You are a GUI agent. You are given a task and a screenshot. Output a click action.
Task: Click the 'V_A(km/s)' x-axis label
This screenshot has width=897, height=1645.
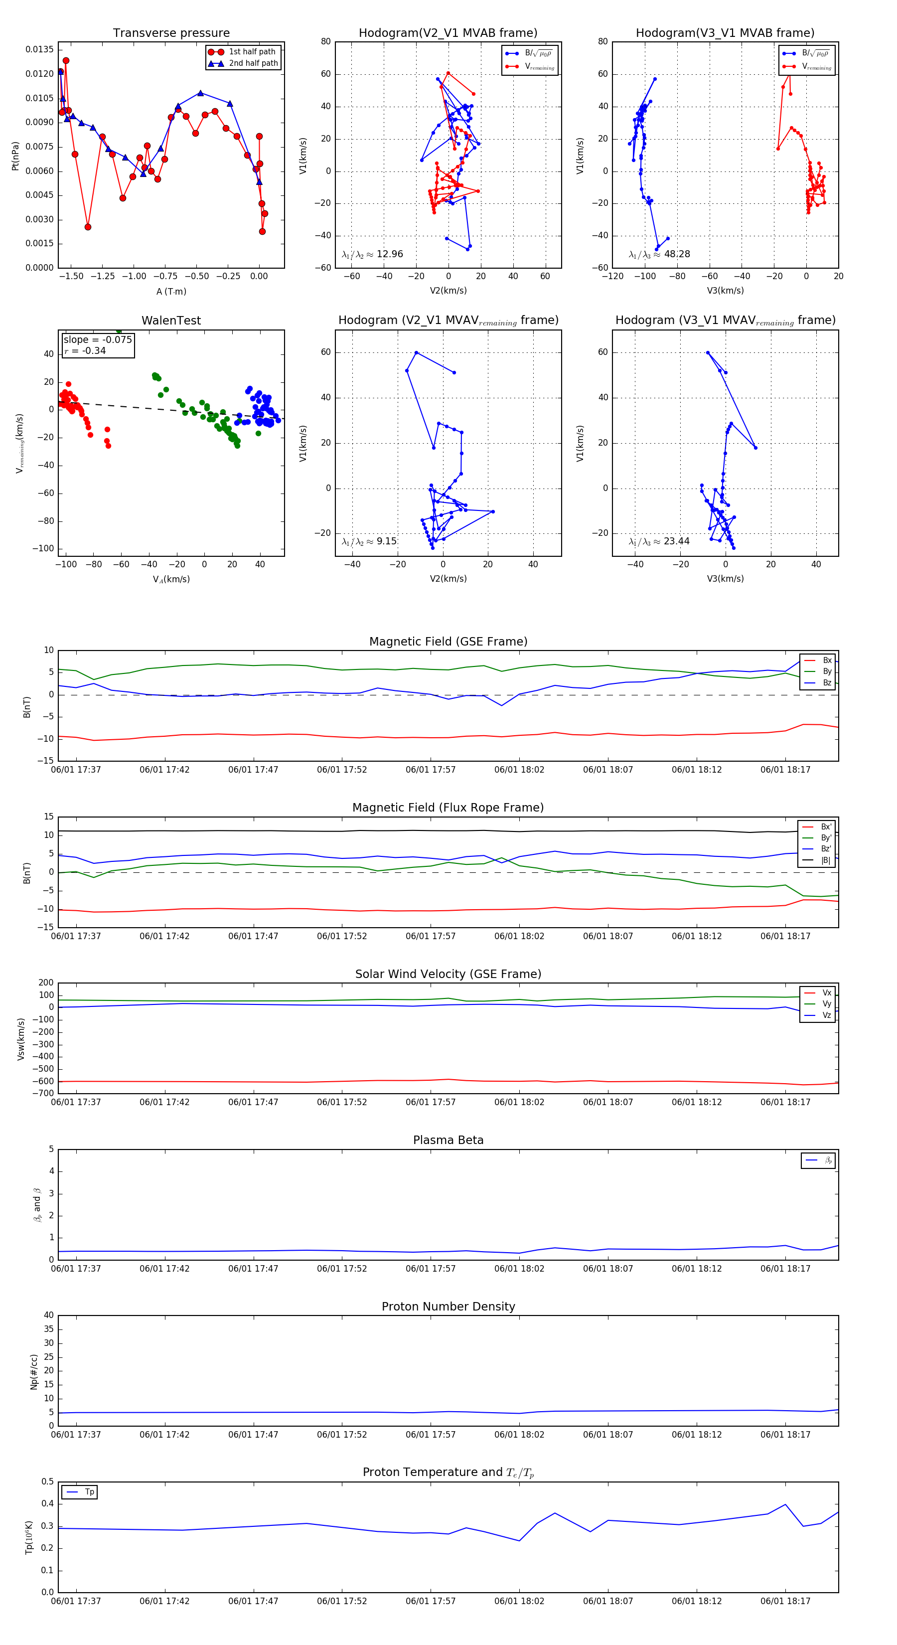tap(171, 579)
